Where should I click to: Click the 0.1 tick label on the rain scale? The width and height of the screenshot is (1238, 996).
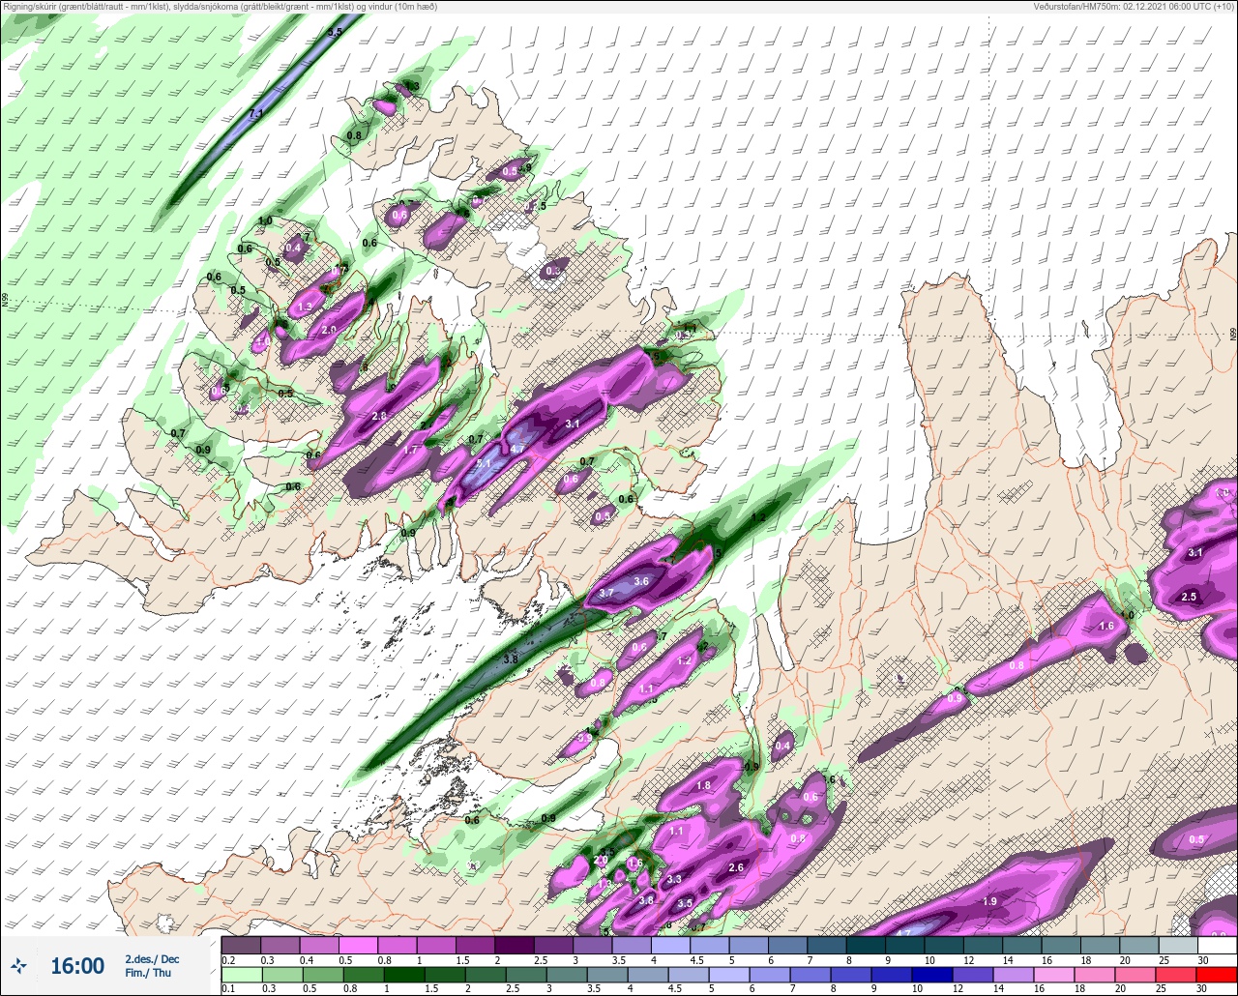227,988
